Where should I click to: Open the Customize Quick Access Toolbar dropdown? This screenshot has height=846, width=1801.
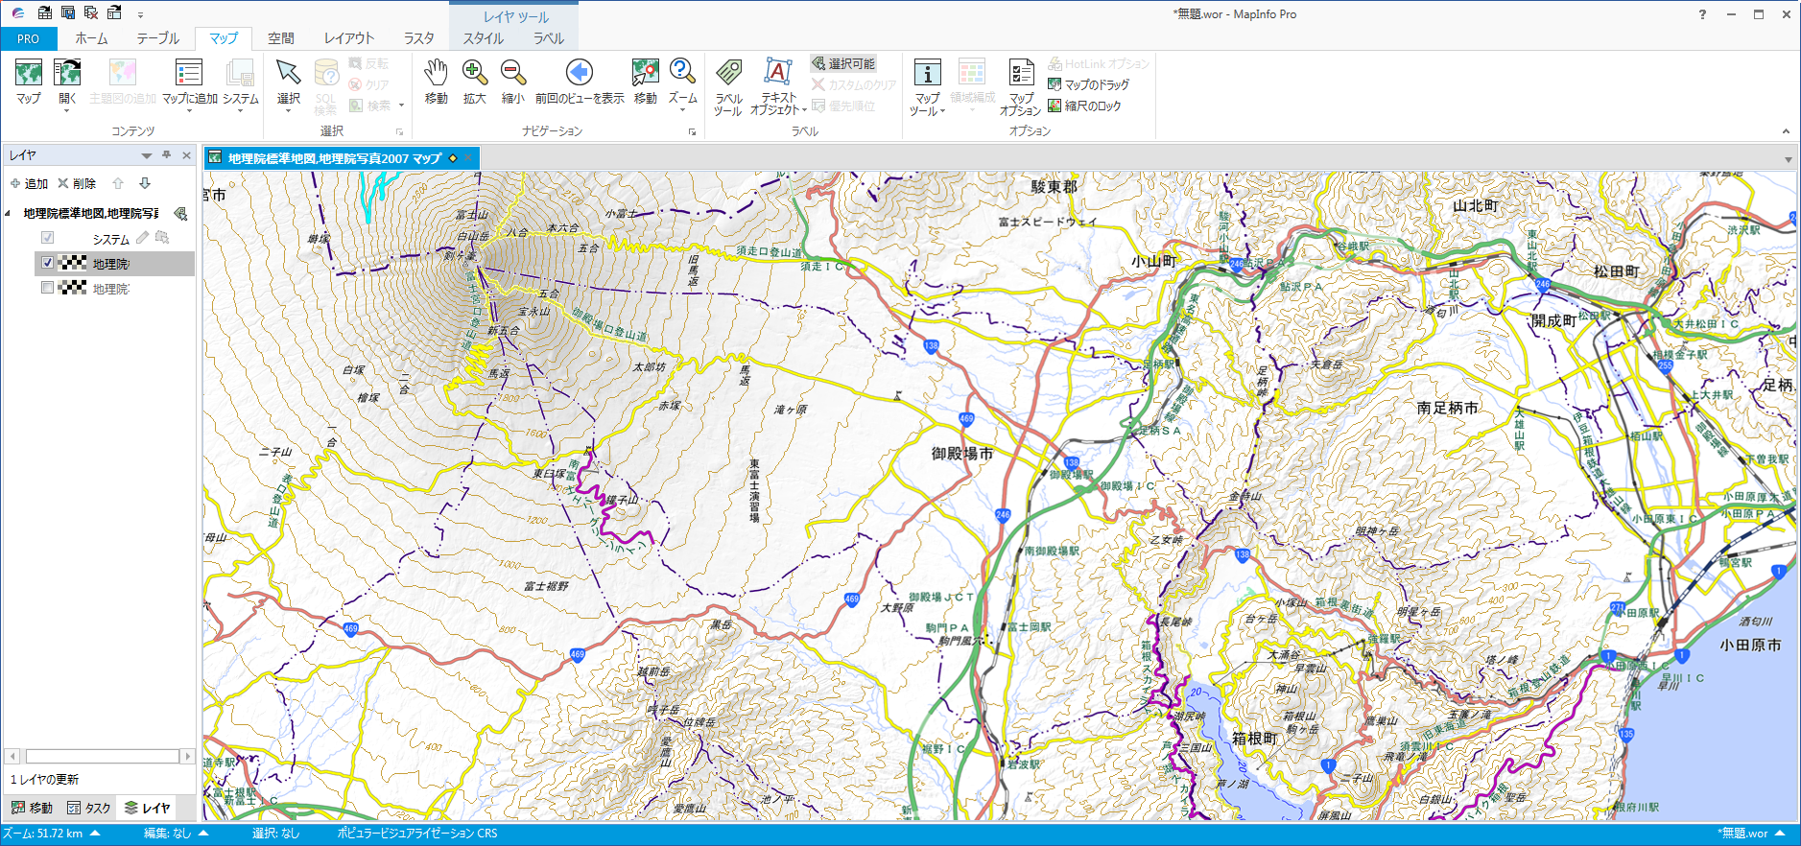point(140,14)
